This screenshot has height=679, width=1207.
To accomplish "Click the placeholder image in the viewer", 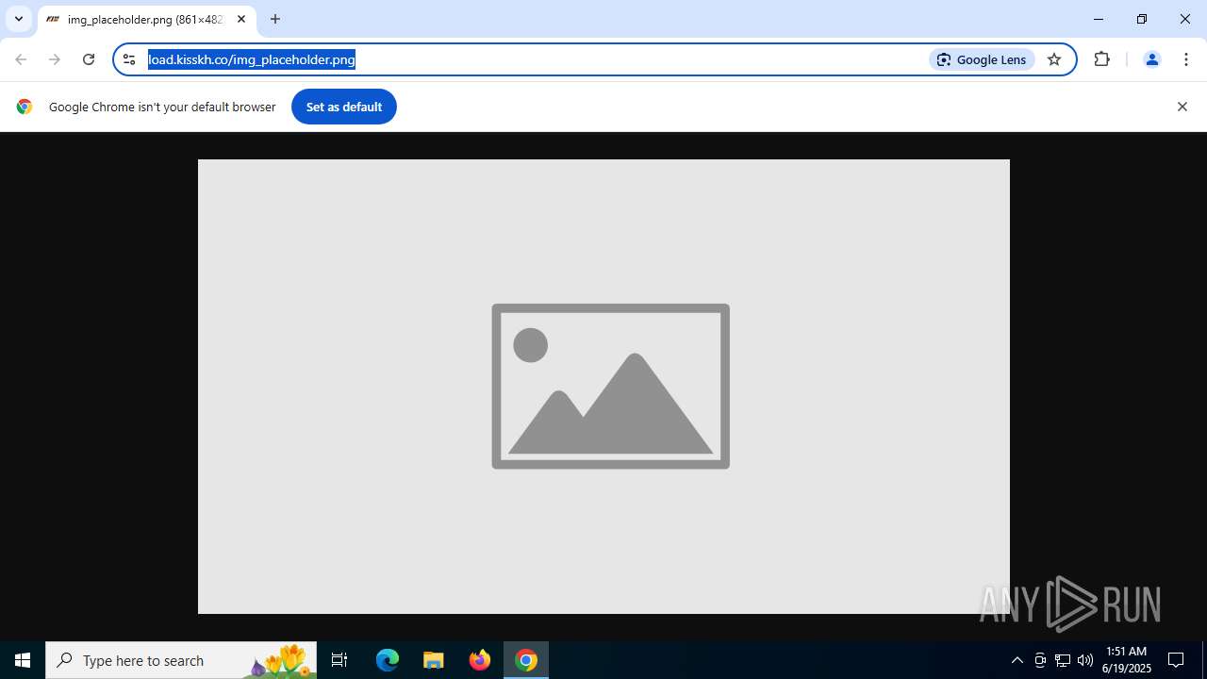I will [x=603, y=387].
